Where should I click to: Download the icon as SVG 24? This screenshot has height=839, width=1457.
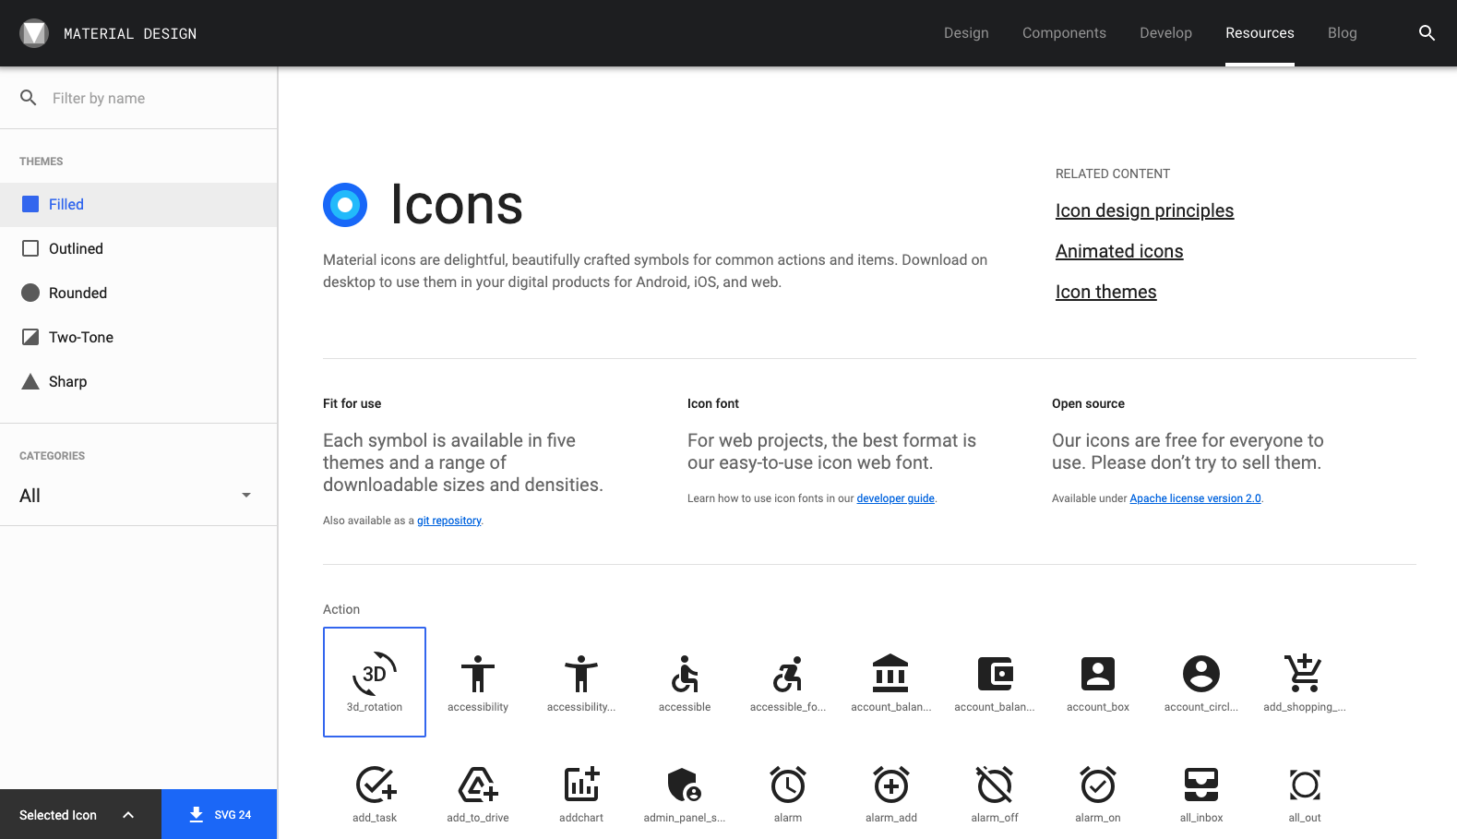[x=219, y=814]
